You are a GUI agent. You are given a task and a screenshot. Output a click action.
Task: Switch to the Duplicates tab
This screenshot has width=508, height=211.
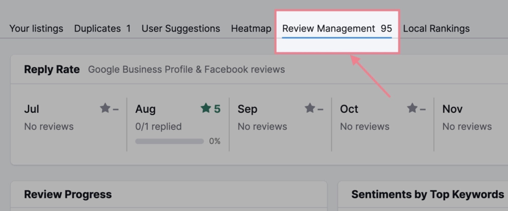(102, 28)
